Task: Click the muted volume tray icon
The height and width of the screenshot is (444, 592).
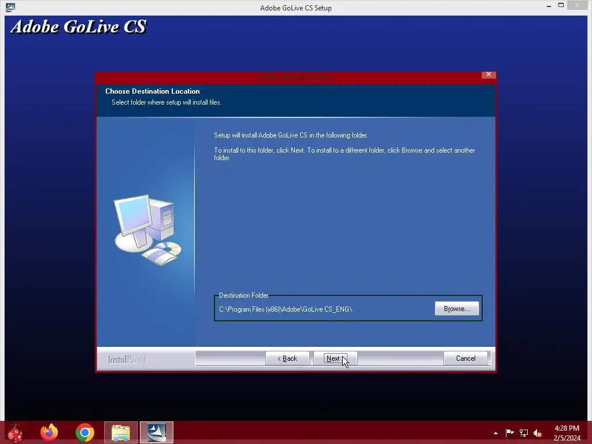Action: pos(538,432)
